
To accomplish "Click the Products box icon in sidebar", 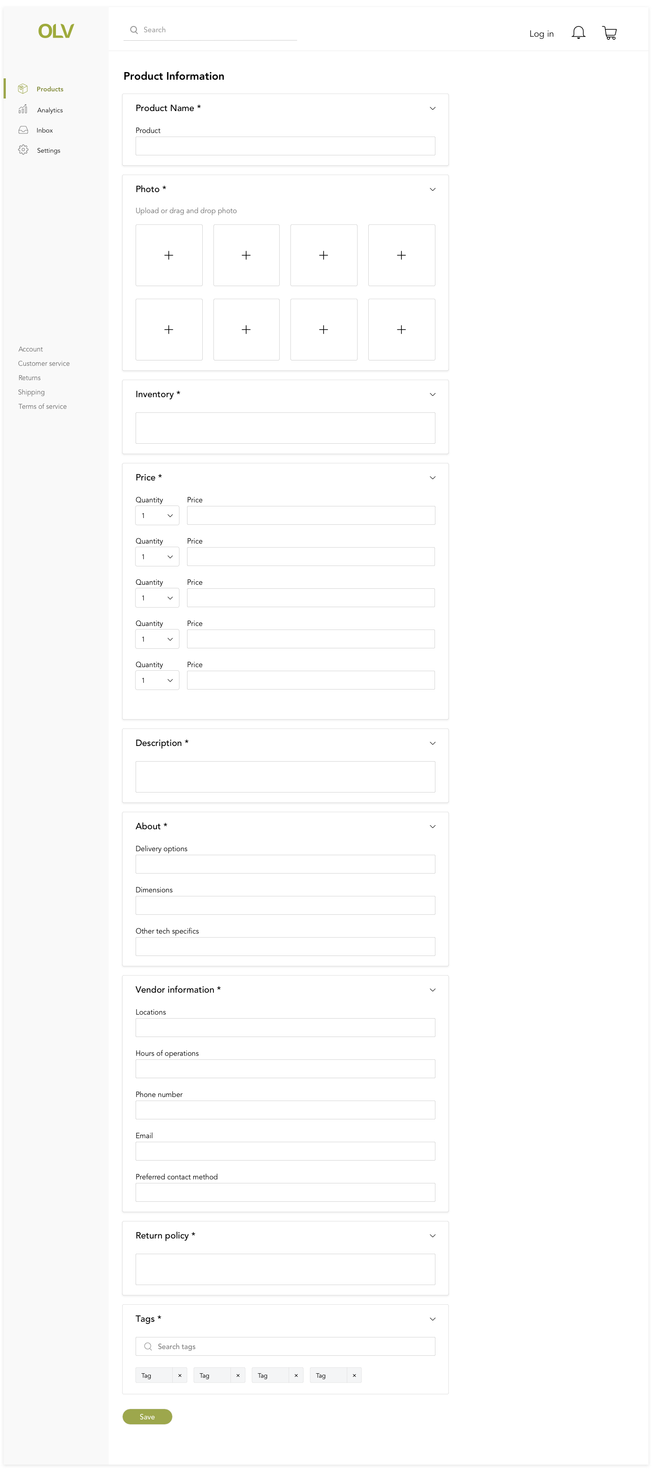I will [23, 89].
